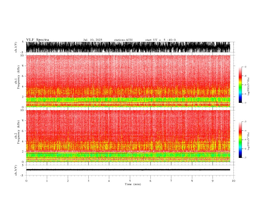Click the ch.2 colorbar "log(PSD)(V²/Hz)" label

[248, 141]
